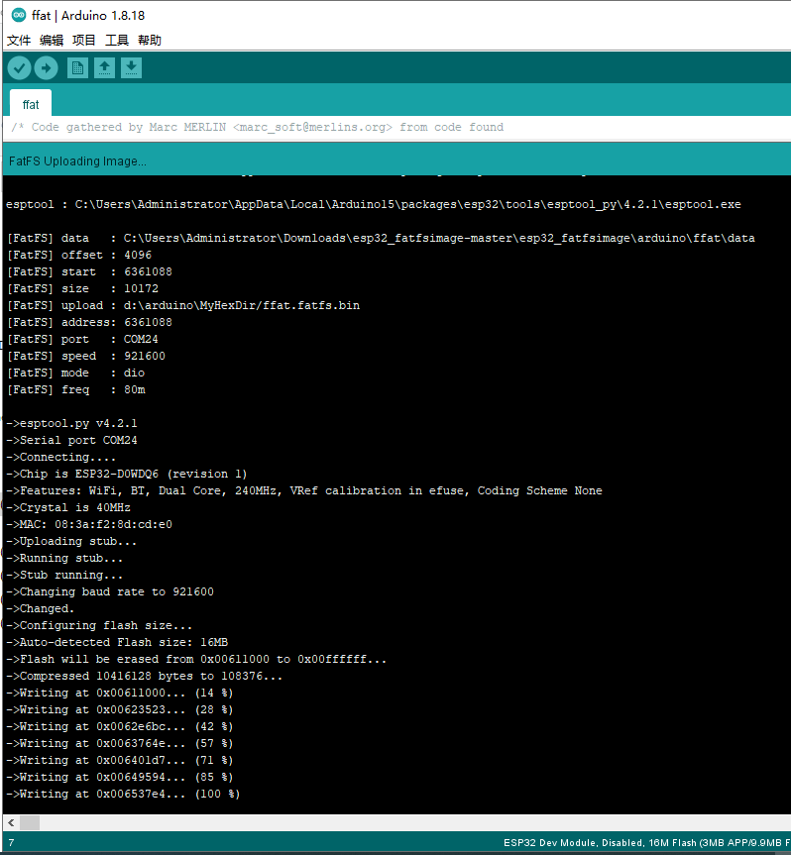Click the Upload arrow button
The width and height of the screenshot is (791, 855).
[47, 68]
